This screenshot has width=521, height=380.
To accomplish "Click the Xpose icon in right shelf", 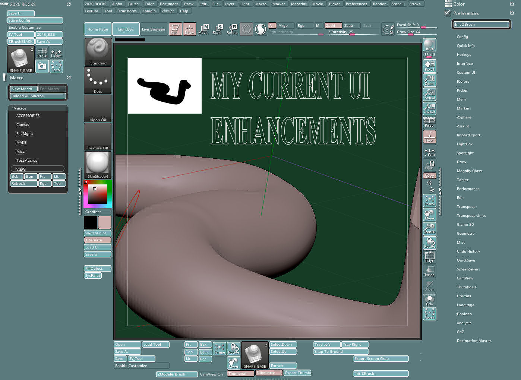I will point(429,314).
